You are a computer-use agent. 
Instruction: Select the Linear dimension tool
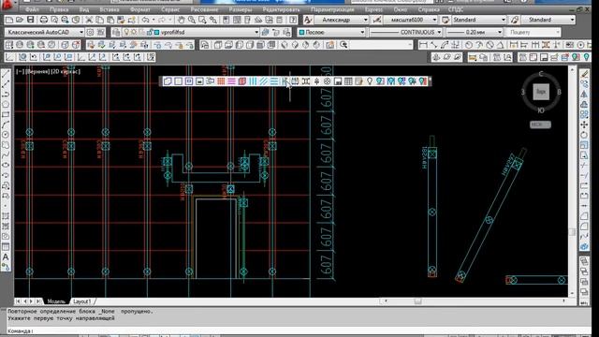click(423, 45)
